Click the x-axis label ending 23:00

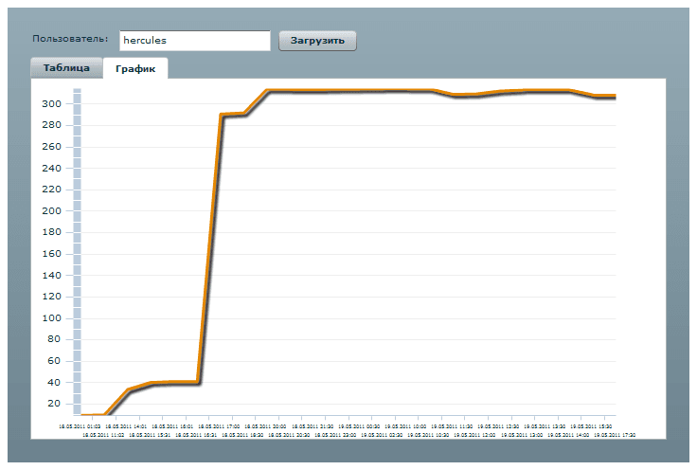[335, 435]
